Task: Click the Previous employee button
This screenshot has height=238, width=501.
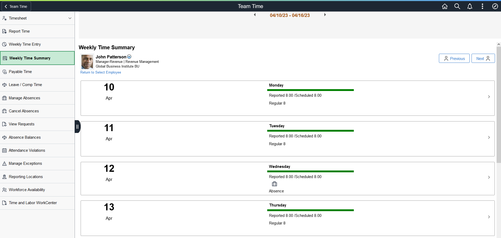Action: (x=454, y=58)
